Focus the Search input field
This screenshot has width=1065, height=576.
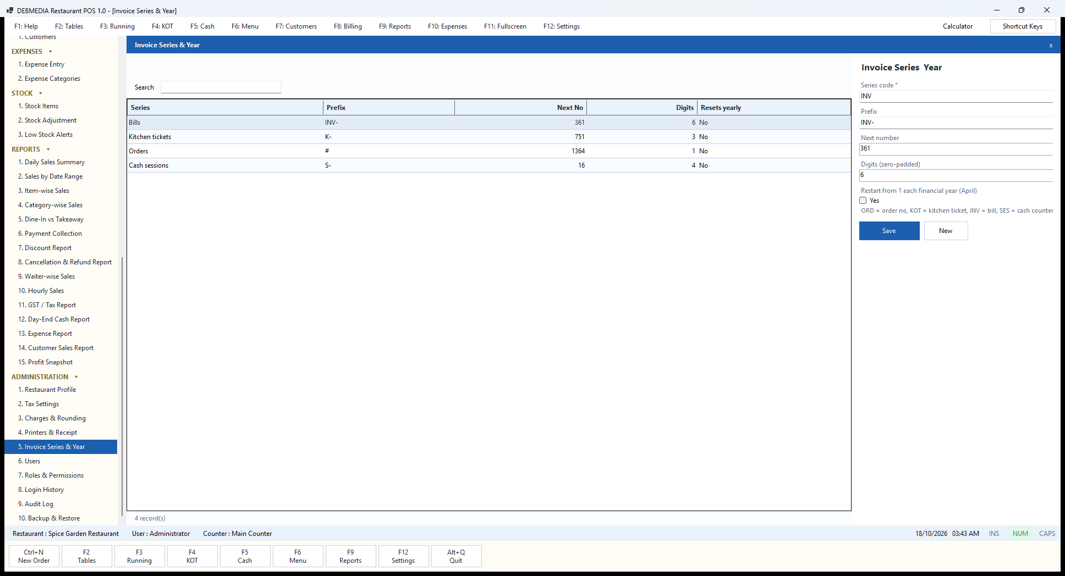(221, 87)
